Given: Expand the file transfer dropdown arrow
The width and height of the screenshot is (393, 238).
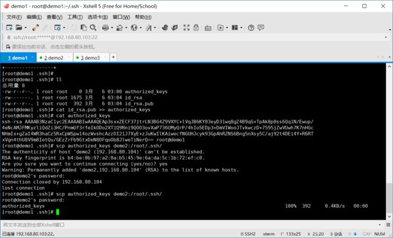Looking at the screenshot, I should [x=126, y=28].
